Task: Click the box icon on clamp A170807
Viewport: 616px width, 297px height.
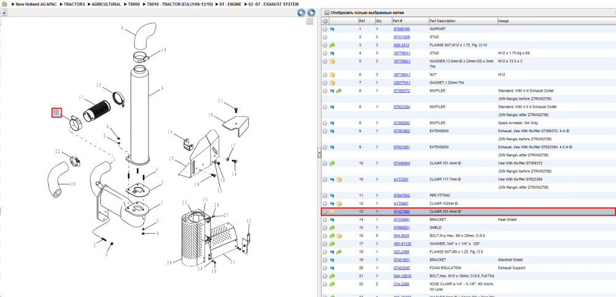Action: point(339,204)
